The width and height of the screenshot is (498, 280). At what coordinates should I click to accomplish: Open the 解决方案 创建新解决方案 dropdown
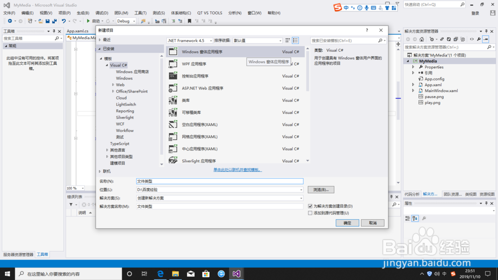pyautogui.click(x=301, y=198)
